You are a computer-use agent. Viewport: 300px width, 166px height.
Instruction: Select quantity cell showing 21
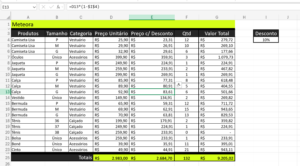[187, 150]
